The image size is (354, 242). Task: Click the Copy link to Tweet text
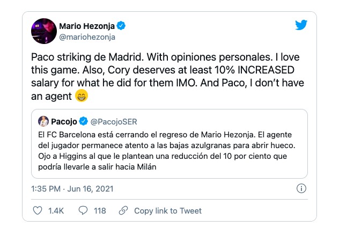point(168,211)
